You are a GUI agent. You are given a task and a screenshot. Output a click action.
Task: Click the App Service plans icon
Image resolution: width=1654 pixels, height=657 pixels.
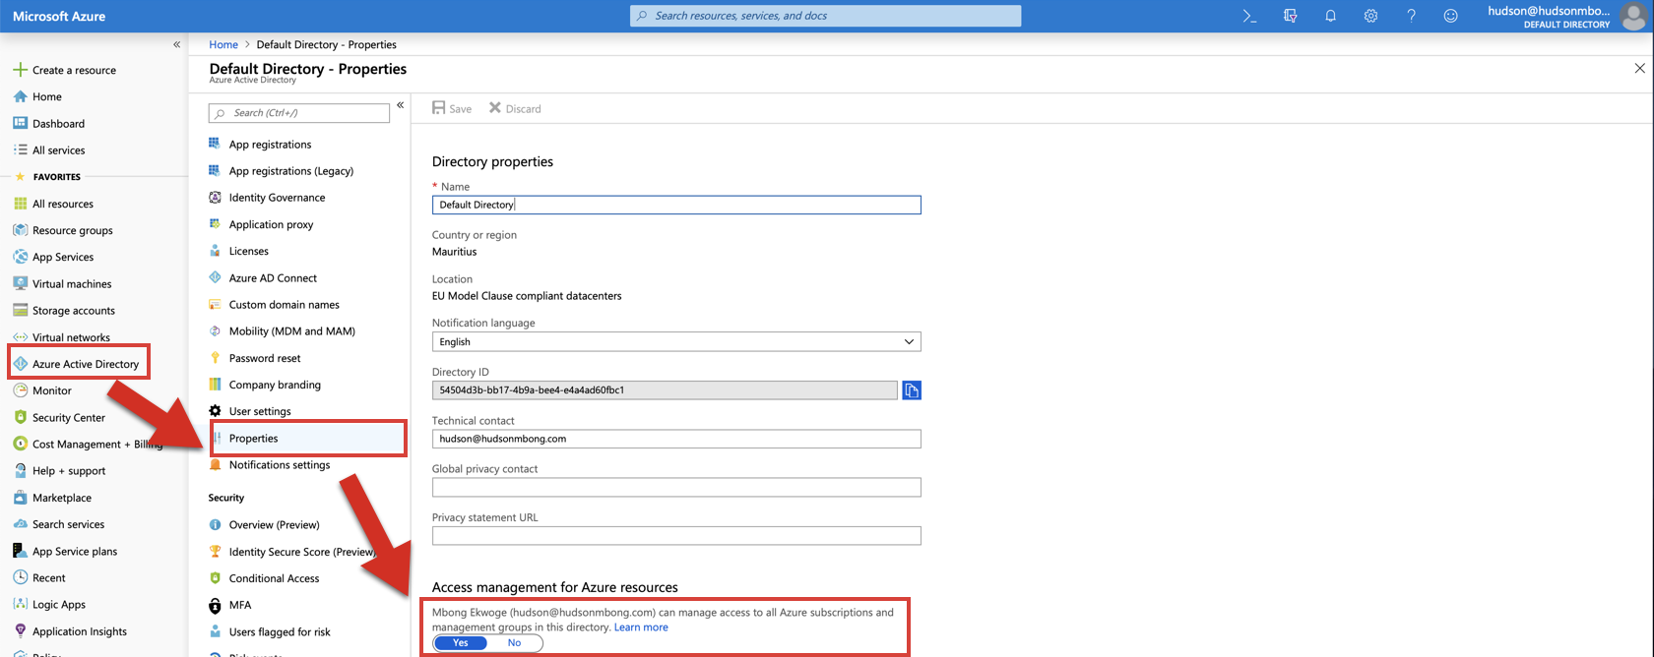[20, 551]
